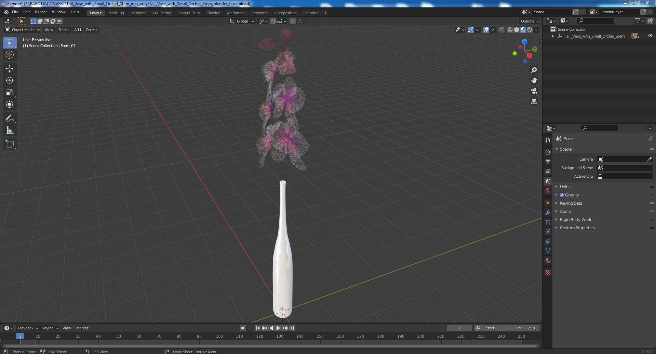
Task: Switch orthographic/perspective grid icon
Action: click(x=534, y=101)
